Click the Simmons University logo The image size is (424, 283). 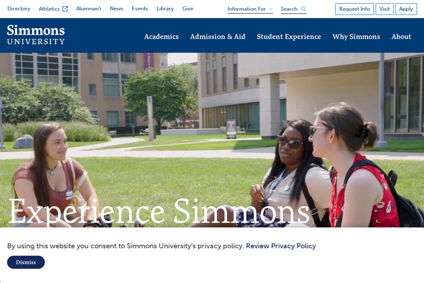point(36,35)
